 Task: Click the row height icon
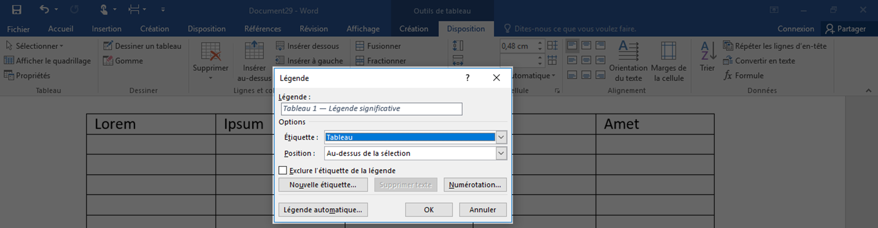pos(458,46)
